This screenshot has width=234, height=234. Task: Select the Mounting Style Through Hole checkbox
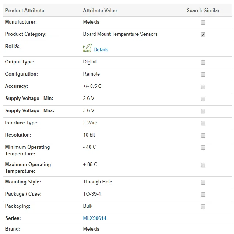tap(203, 182)
